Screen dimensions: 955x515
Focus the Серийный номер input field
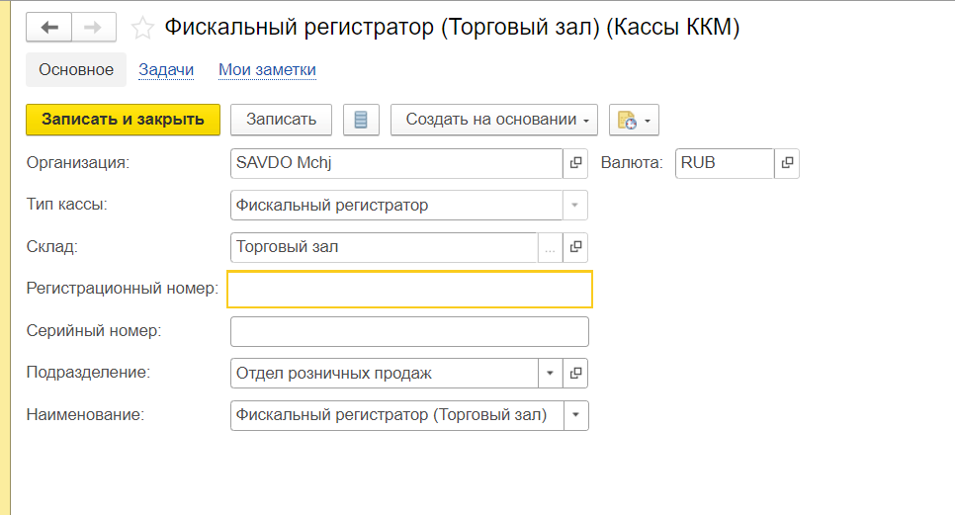click(x=409, y=331)
